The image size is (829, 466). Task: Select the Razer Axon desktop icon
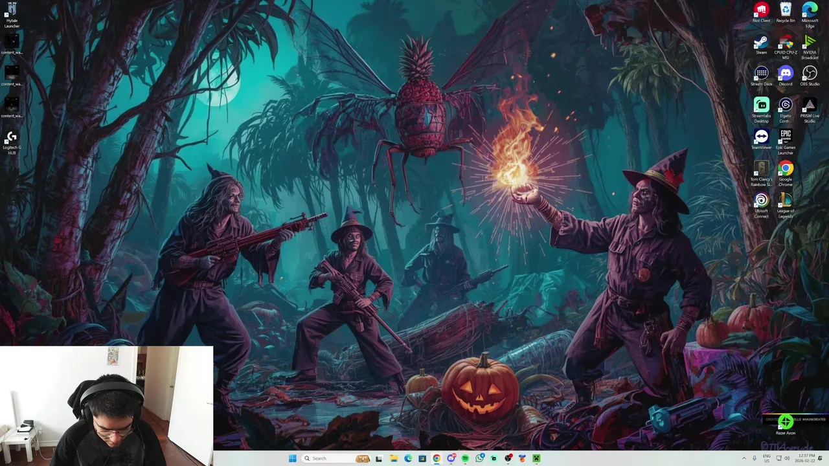point(786,425)
